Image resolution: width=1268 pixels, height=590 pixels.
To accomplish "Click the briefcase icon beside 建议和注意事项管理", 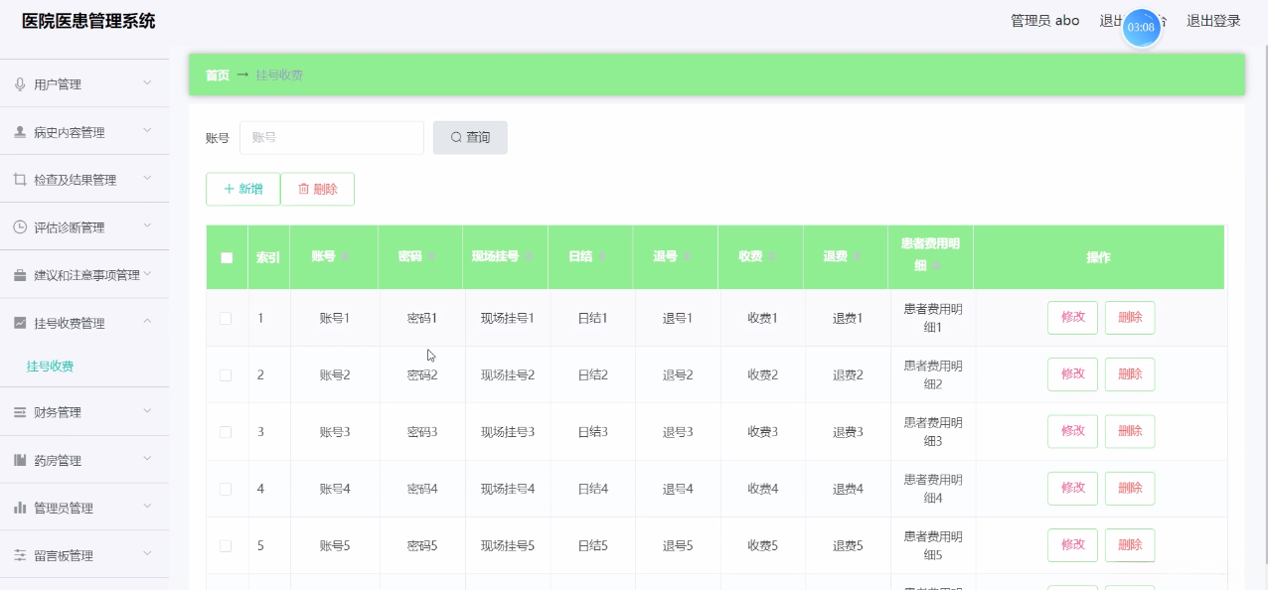I will tap(20, 275).
